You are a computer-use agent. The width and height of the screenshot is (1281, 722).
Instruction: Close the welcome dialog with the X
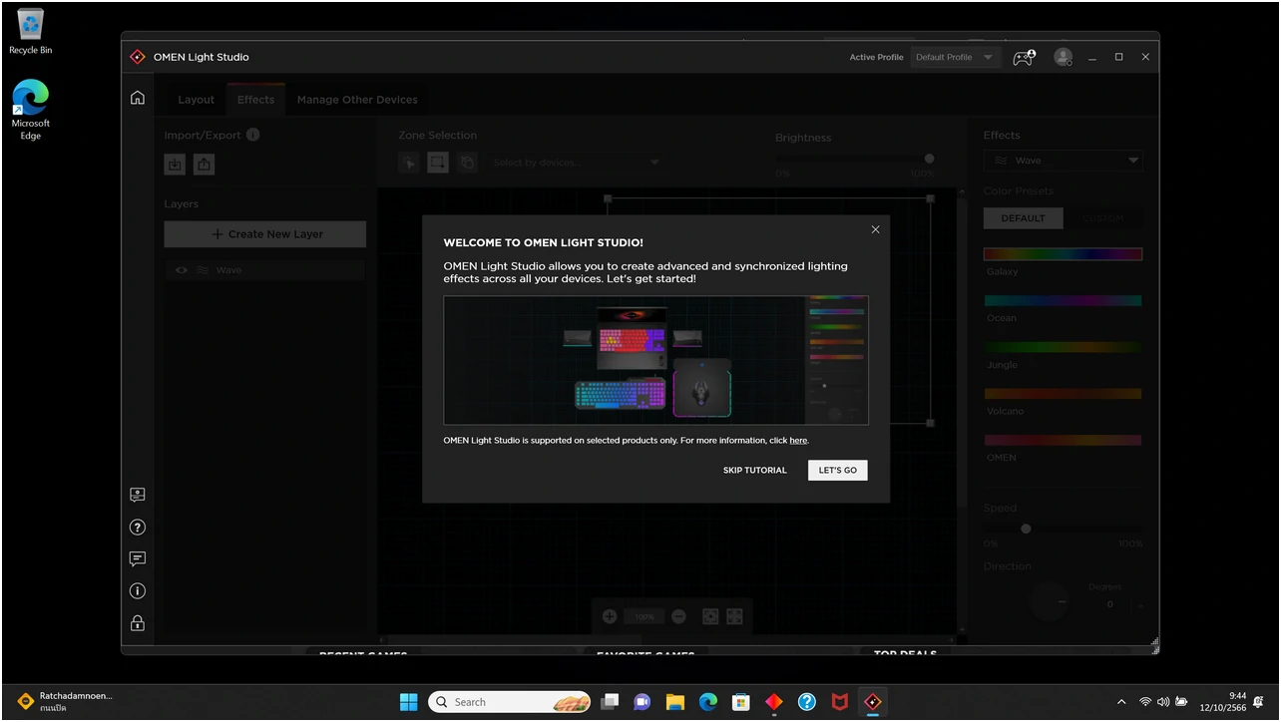pos(875,229)
